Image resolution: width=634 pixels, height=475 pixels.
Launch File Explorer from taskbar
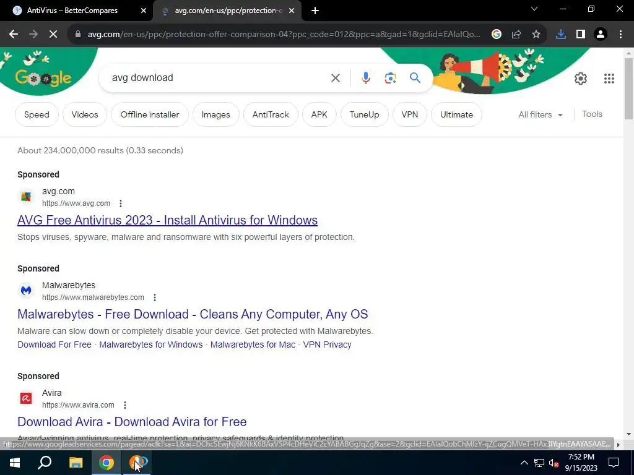[x=76, y=463]
